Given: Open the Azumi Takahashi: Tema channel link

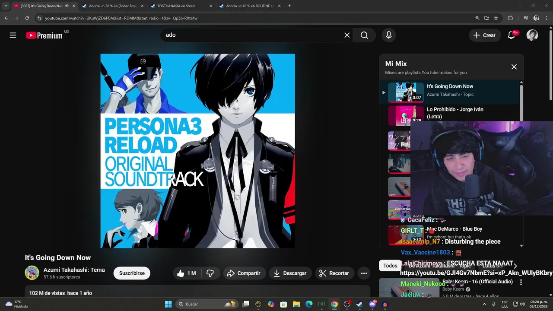Looking at the screenshot, I should coord(74,270).
